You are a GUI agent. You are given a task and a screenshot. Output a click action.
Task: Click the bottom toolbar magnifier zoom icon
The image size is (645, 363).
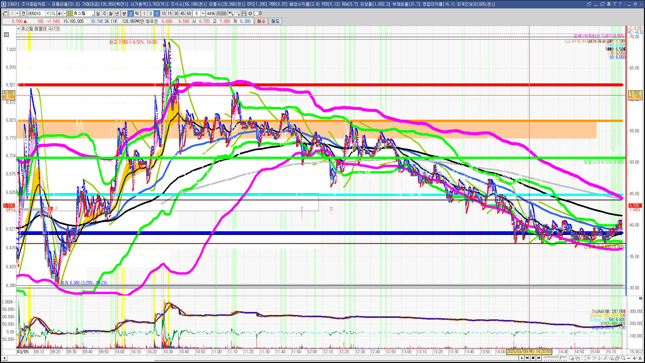623,358
